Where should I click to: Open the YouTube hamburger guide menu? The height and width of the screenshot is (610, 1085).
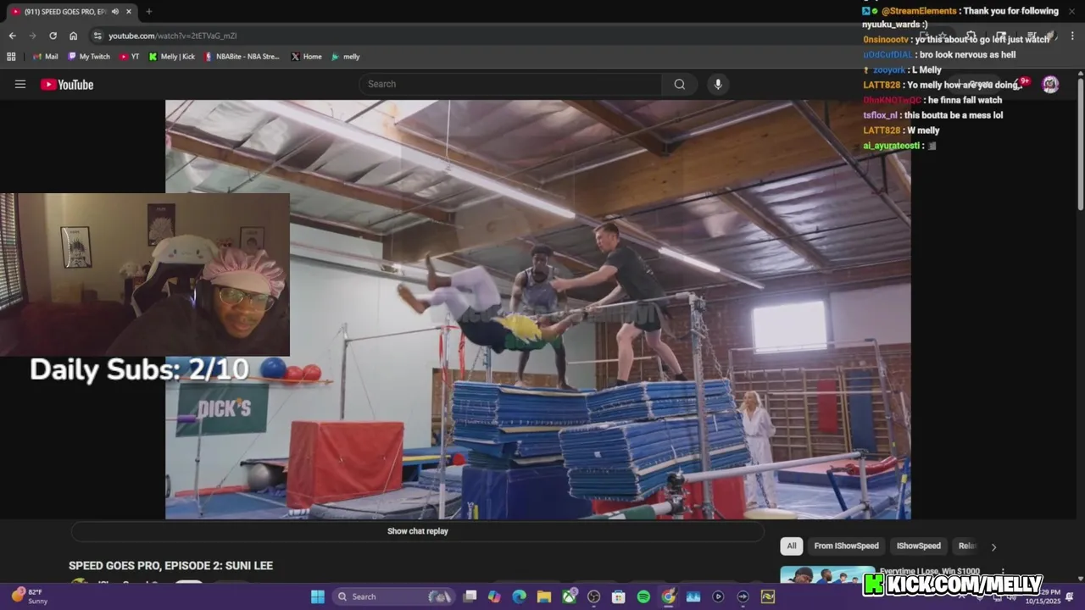[20, 84]
